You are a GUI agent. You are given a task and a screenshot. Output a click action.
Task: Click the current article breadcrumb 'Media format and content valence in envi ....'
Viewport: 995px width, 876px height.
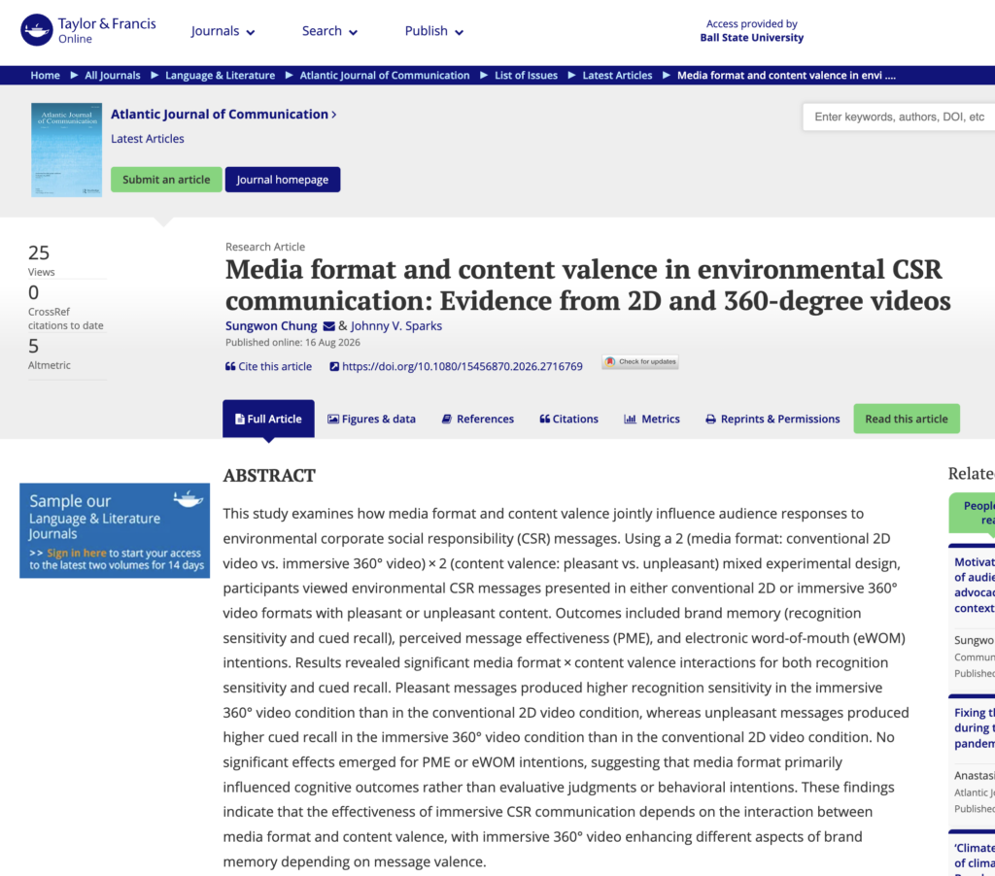786,76
